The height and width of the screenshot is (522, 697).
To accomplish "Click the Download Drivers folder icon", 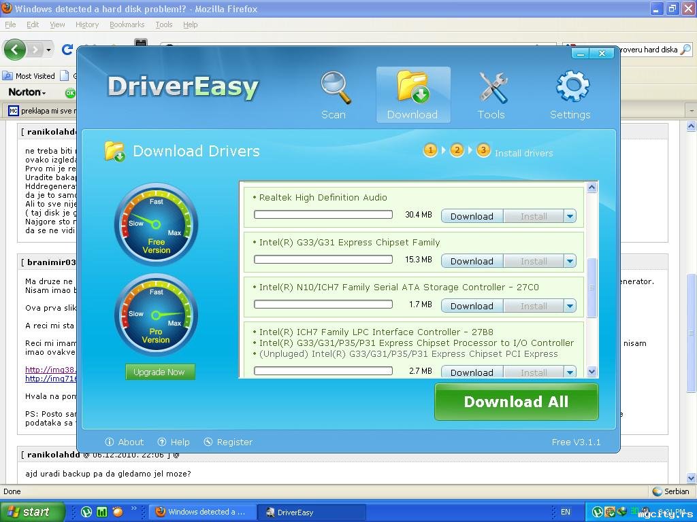I will 114,152.
